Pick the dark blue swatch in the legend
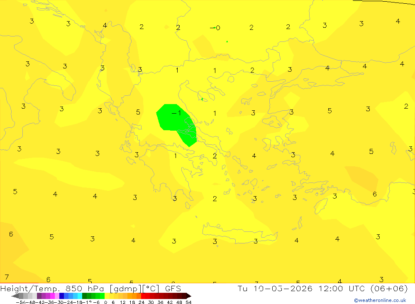Viewport: 415px width, 304px height. [x=61, y=296]
